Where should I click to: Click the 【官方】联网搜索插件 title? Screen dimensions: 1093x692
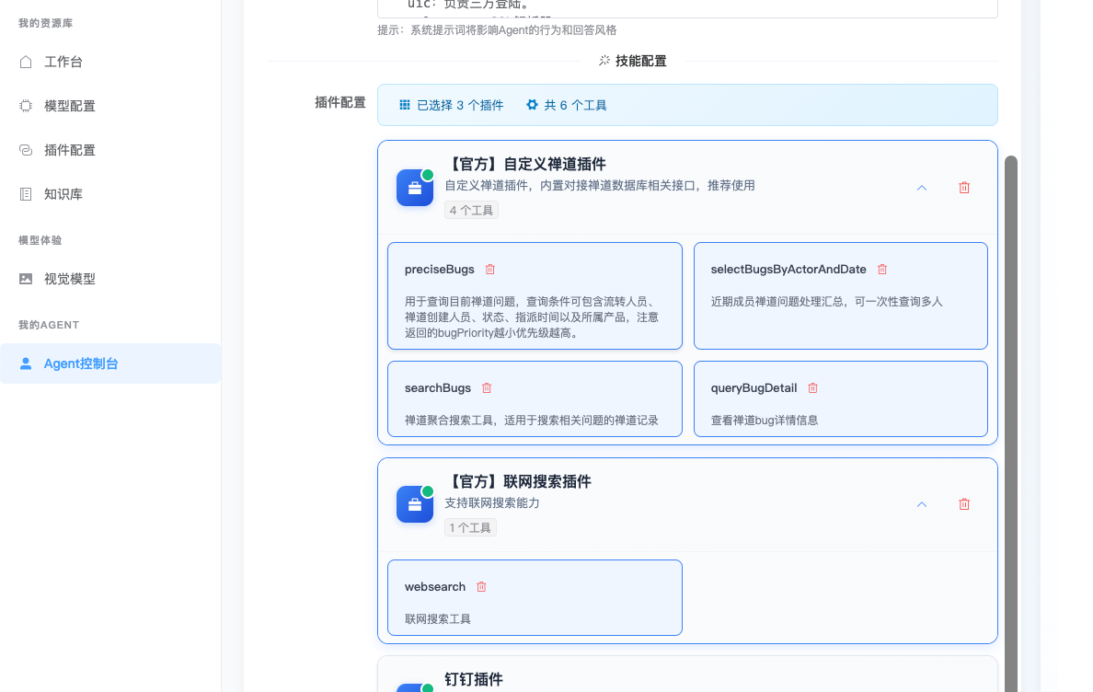(x=518, y=481)
